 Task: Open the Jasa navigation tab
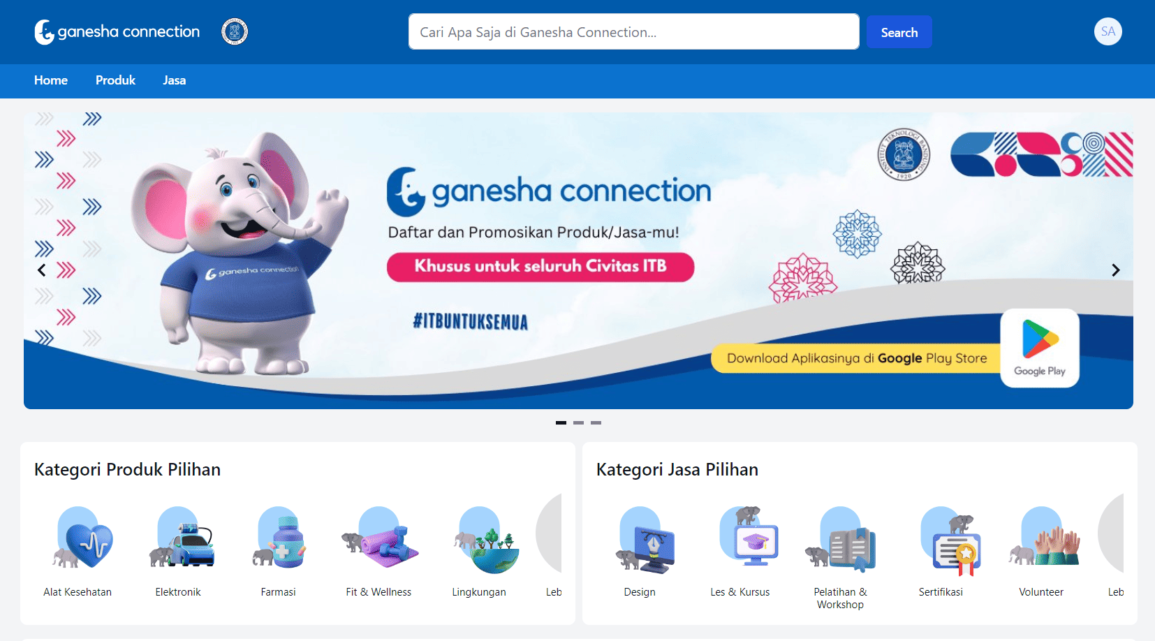174,80
